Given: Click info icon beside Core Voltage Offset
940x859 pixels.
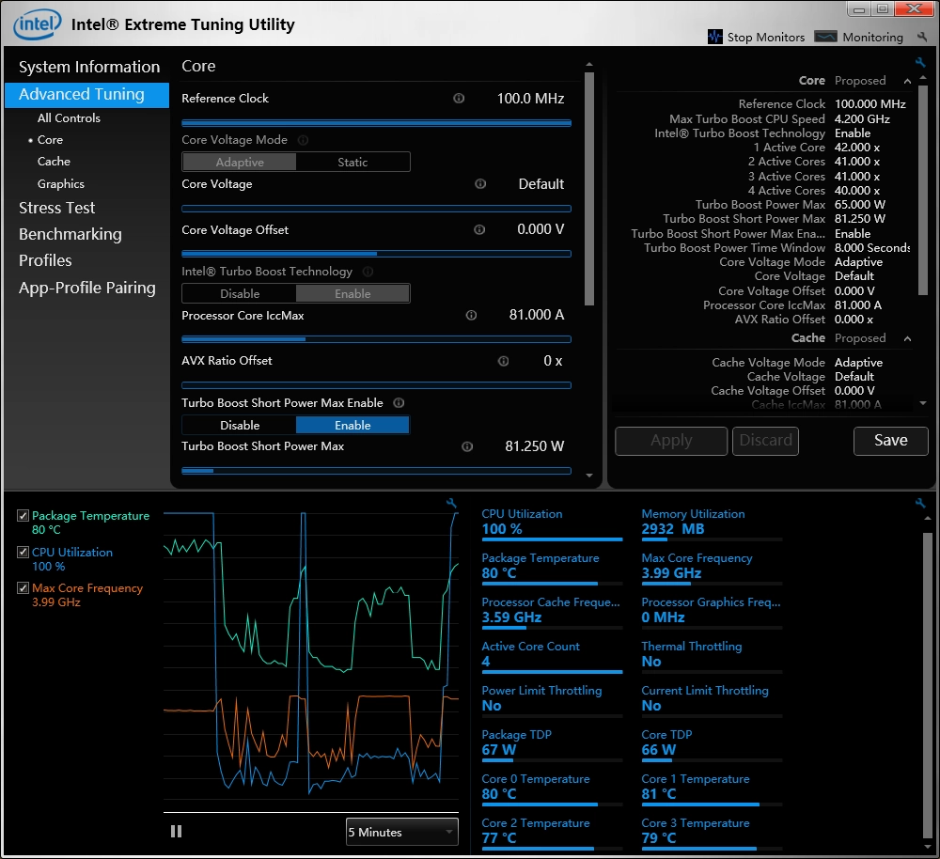Looking at the screenshot, I should point(479,230).
